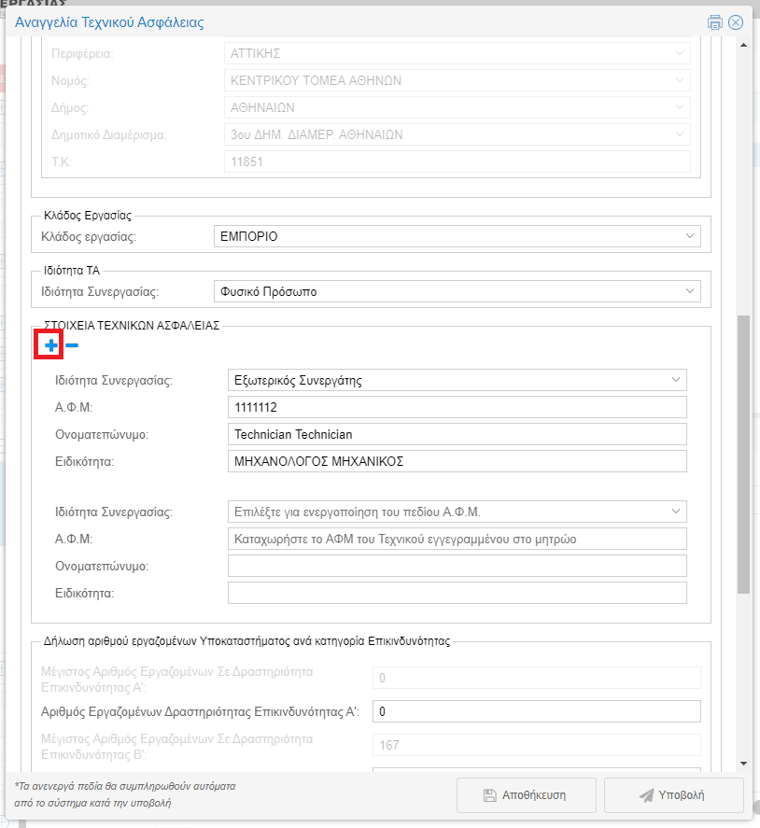Open the Κλάδος εργασίας dropdown showing ΕΜΠΟΡΙΟ

point(457,236)
